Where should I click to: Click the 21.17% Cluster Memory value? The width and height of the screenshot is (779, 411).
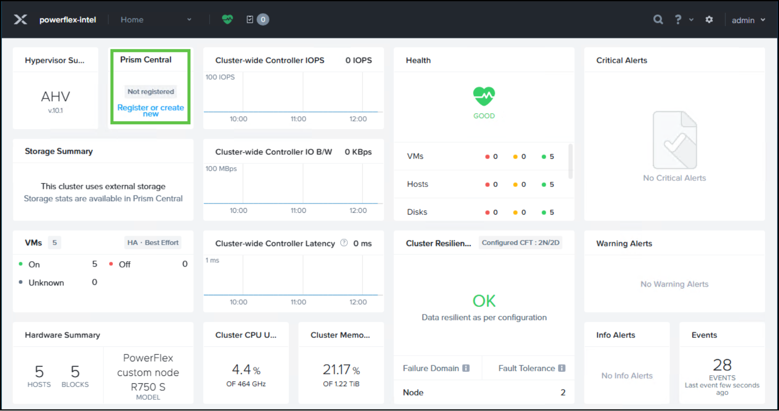[341, 370]
